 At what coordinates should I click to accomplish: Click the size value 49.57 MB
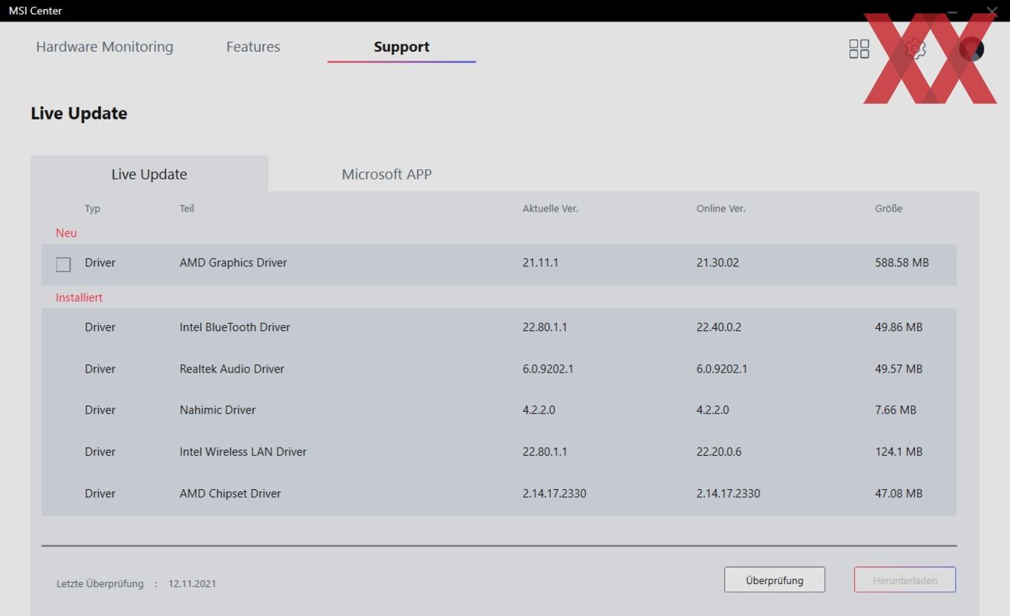(x=899, y=369)
